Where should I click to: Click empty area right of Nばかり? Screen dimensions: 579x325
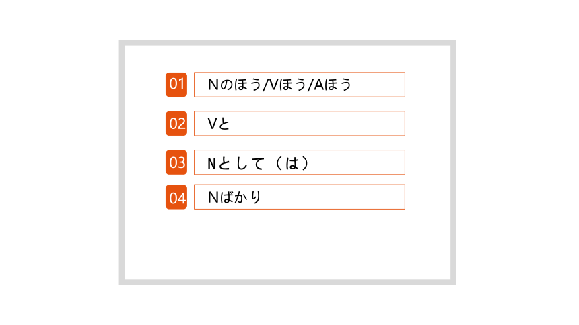[x=334, y=197]
